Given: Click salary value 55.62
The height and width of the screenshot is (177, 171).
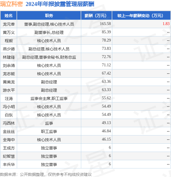Looking at the screenshot, I should (x=106, y=98).
